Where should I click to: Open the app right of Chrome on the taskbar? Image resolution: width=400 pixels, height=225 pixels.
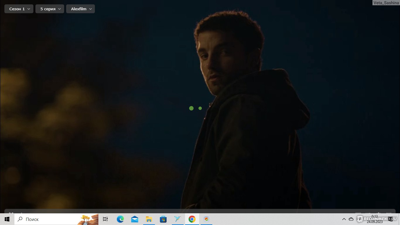pos(206,219)
